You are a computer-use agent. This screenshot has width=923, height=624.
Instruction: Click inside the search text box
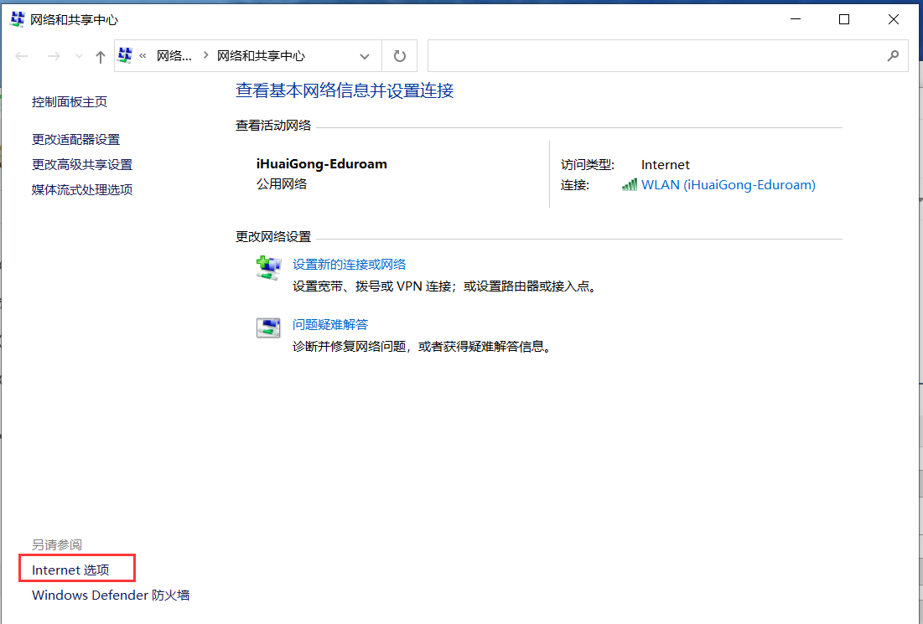(654, 56)
